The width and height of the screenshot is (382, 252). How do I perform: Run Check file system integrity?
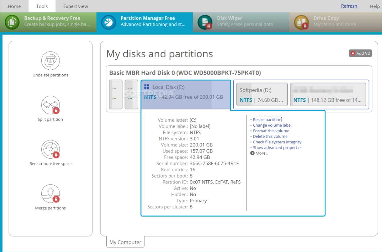(277, 142)
